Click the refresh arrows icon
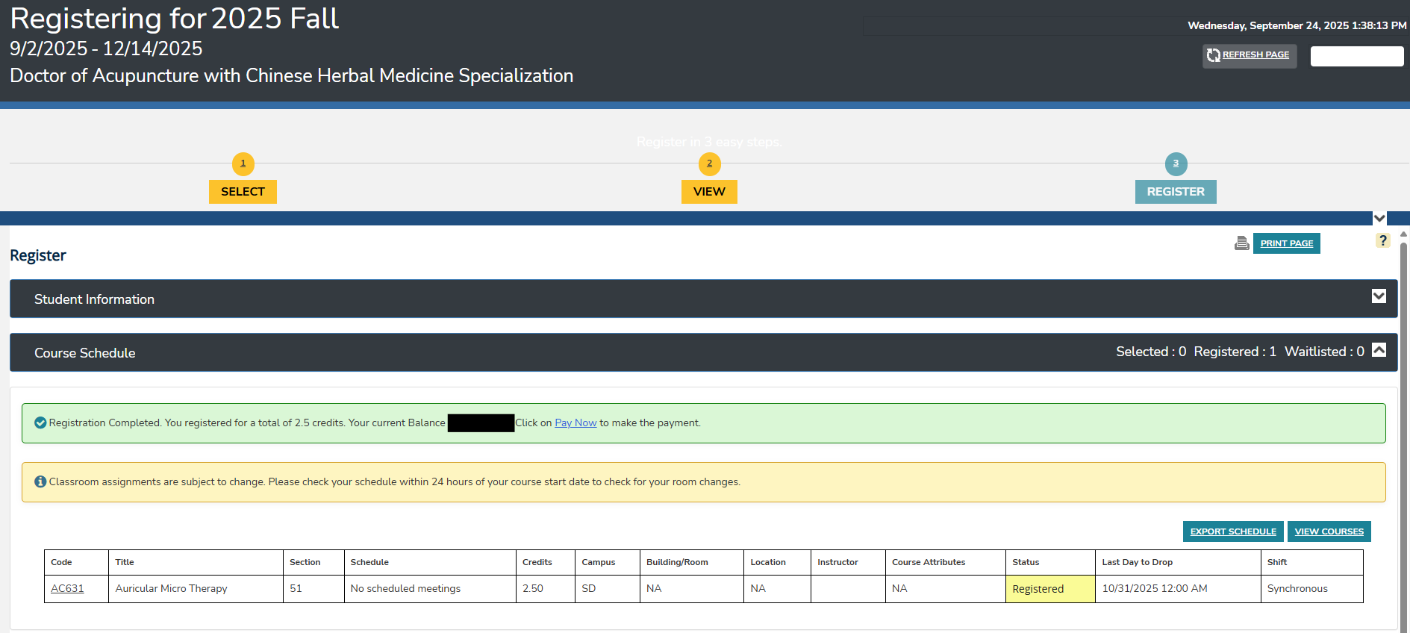Screen dimensions: 1410x633 pyautogui.click(x=1214, y=55)
